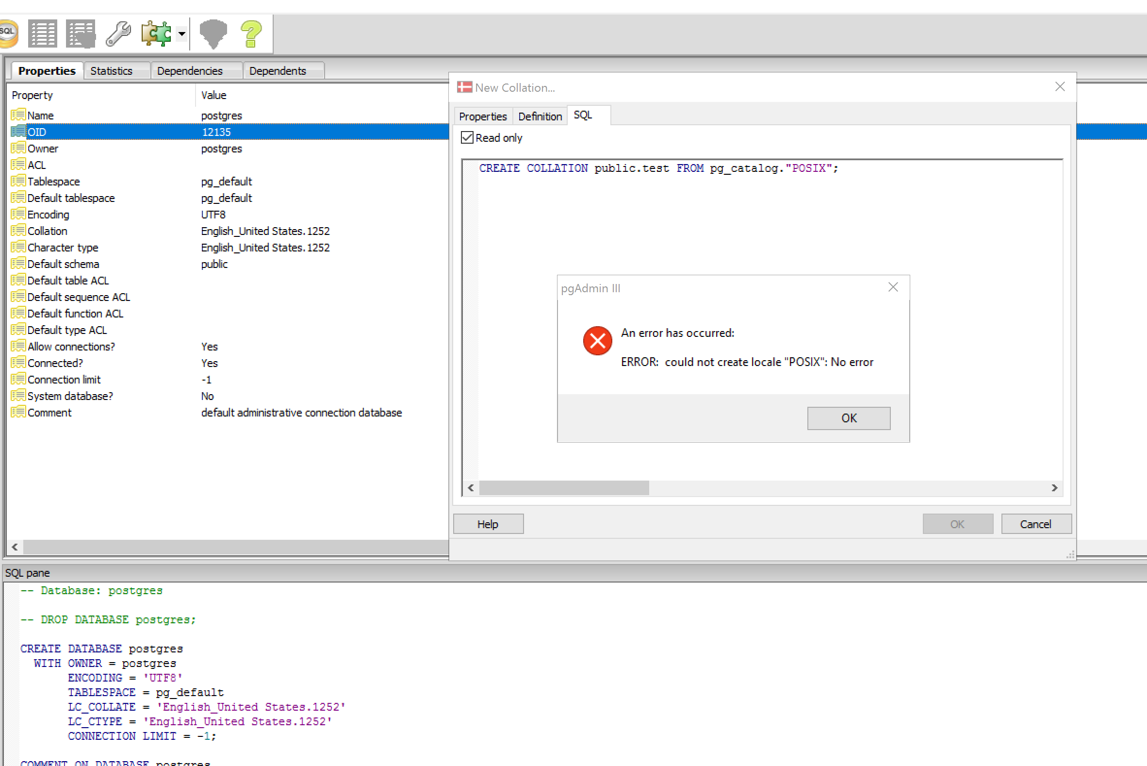Toggle the Read only checkbox
This screenshot has width=1147, height=766.
pyautogui.click(x=467, y=138)
